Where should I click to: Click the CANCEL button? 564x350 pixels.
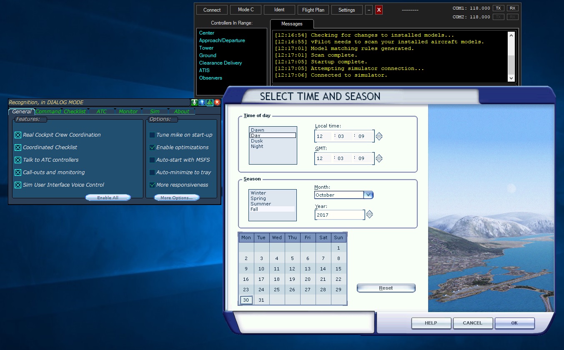click(x=473, y=323)
